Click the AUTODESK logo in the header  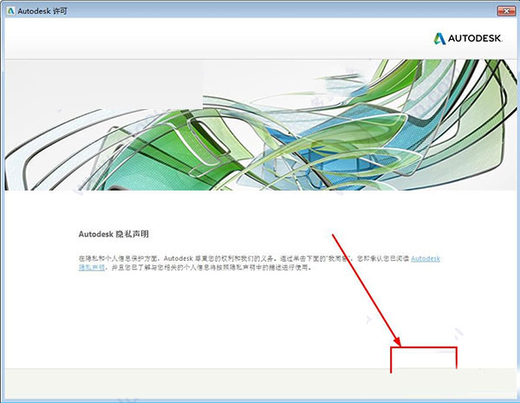point(468,38)
